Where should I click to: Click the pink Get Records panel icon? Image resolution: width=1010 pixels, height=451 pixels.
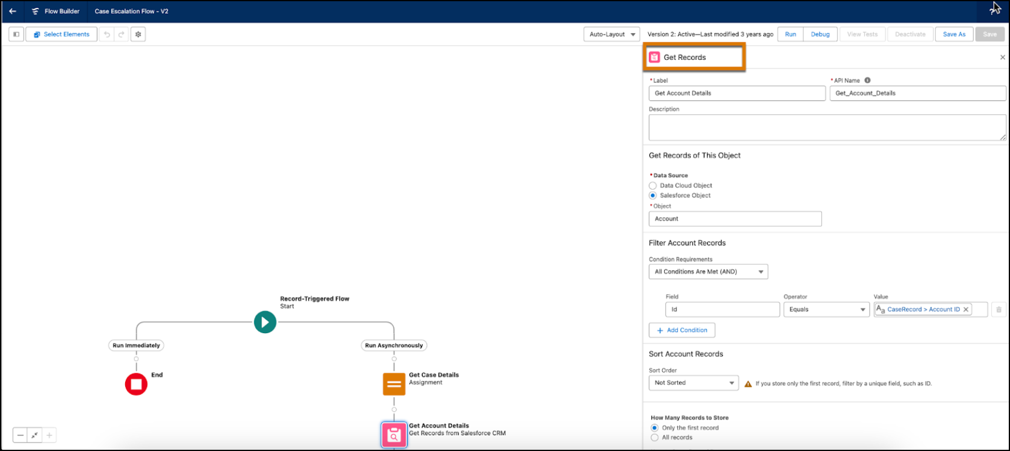pos(654,57)
